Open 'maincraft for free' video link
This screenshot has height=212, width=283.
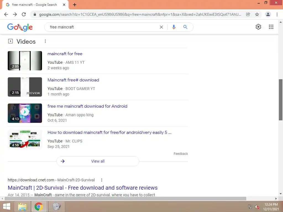click(65, 54)
